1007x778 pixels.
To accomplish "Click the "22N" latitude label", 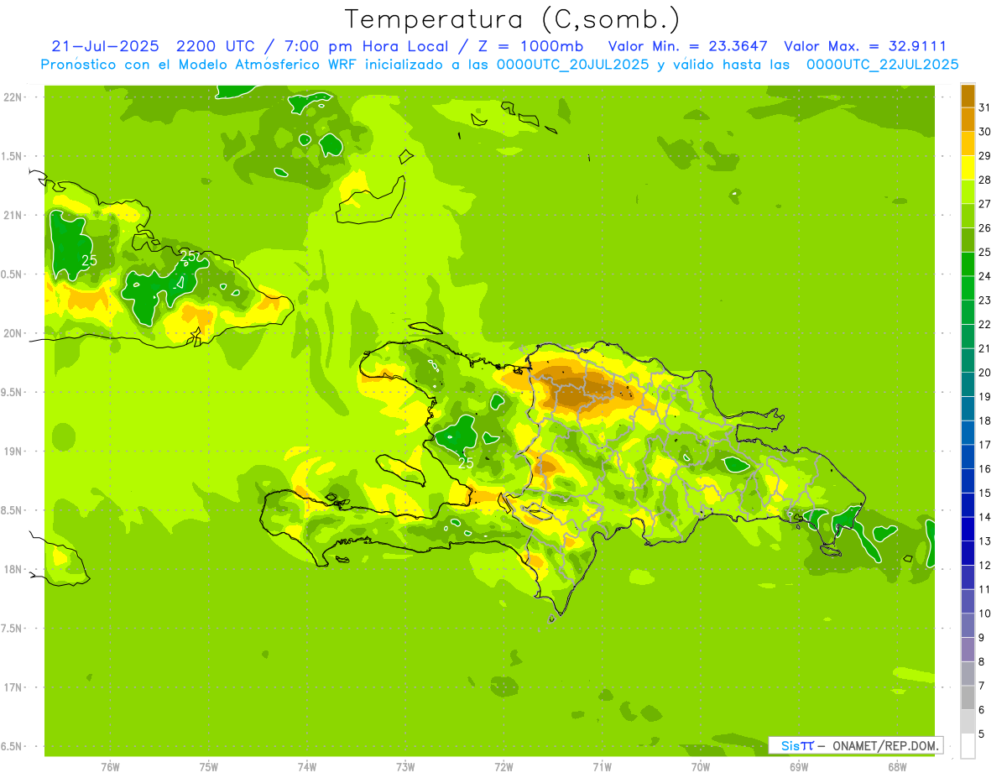I will (x=13, y=97).
